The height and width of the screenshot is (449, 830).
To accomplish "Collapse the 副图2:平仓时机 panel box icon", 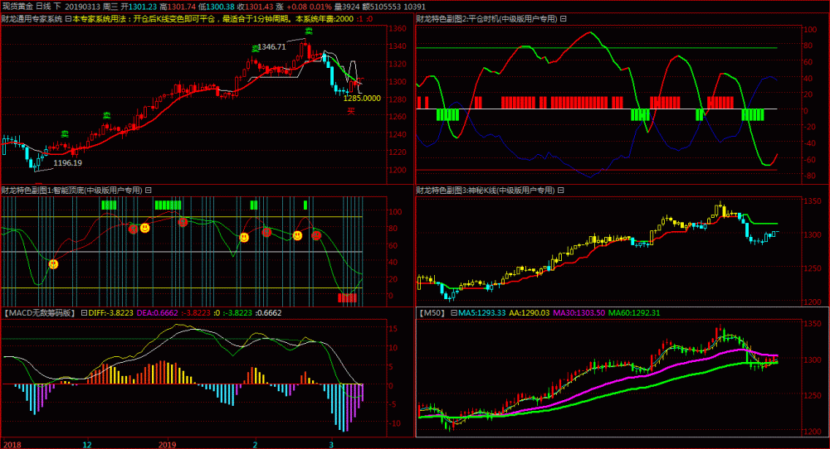I will [564, 19].
